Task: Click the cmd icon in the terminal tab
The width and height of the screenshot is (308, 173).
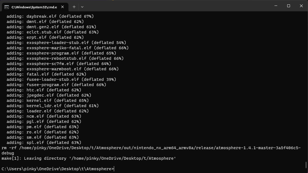Action: coord(6,7)
